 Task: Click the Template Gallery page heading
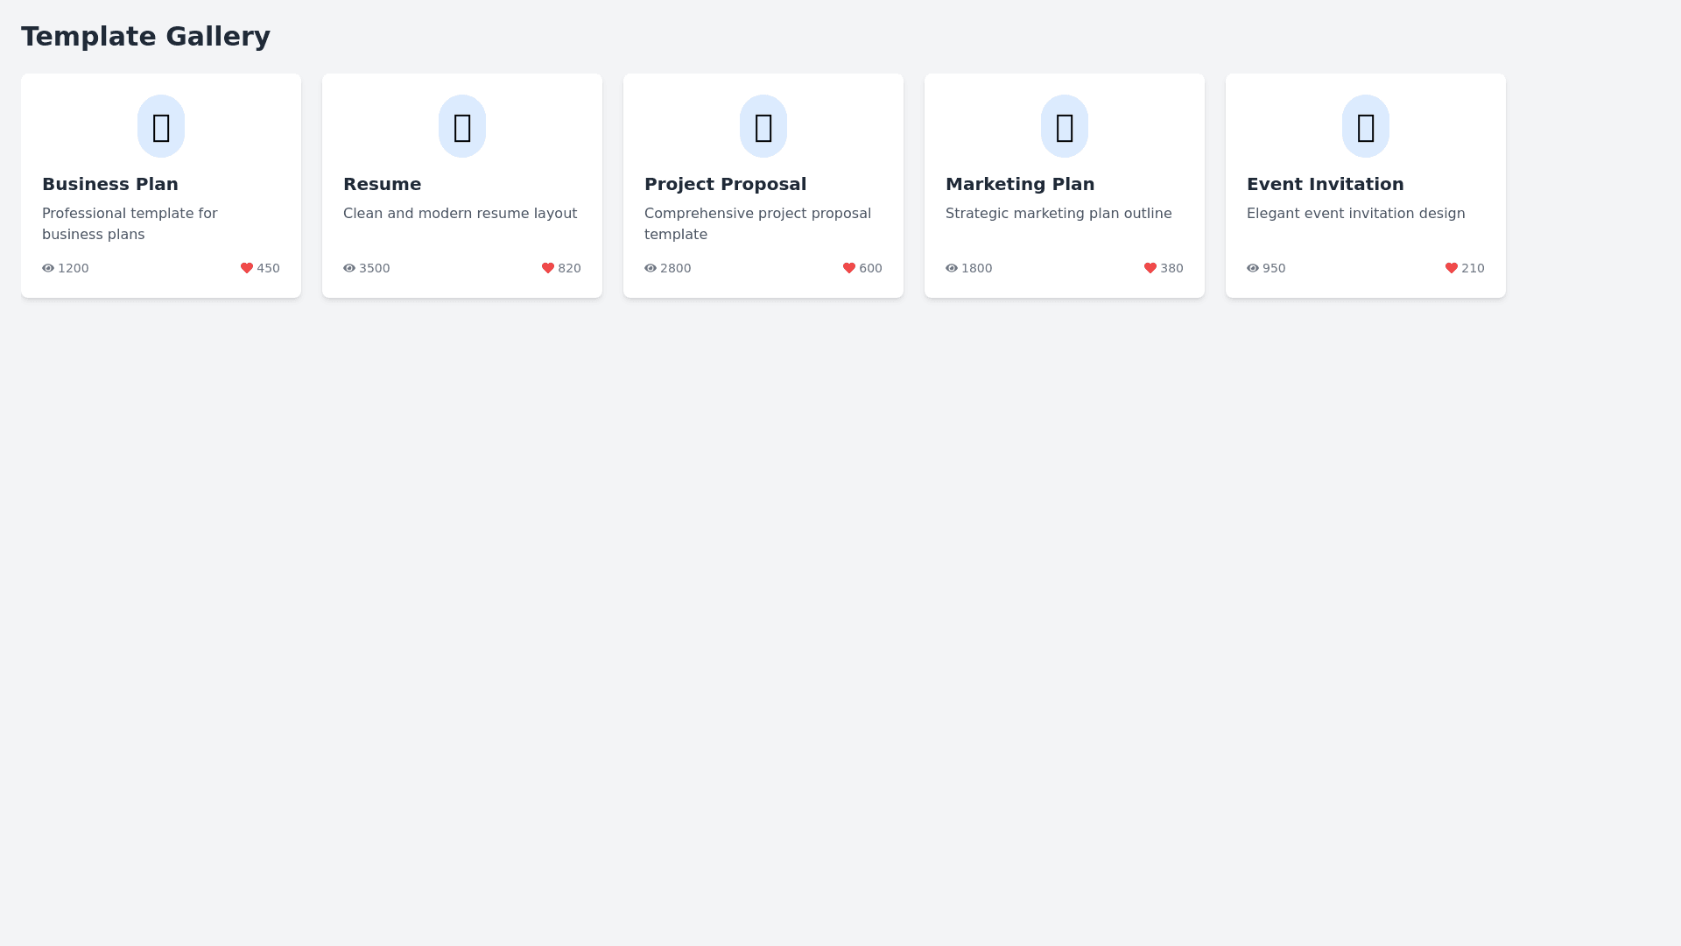pyautogui.click(x=145, y=36)
